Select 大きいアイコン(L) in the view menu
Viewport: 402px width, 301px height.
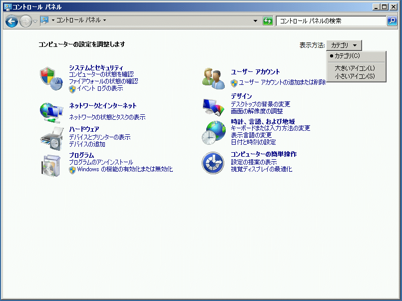(357, 68)
